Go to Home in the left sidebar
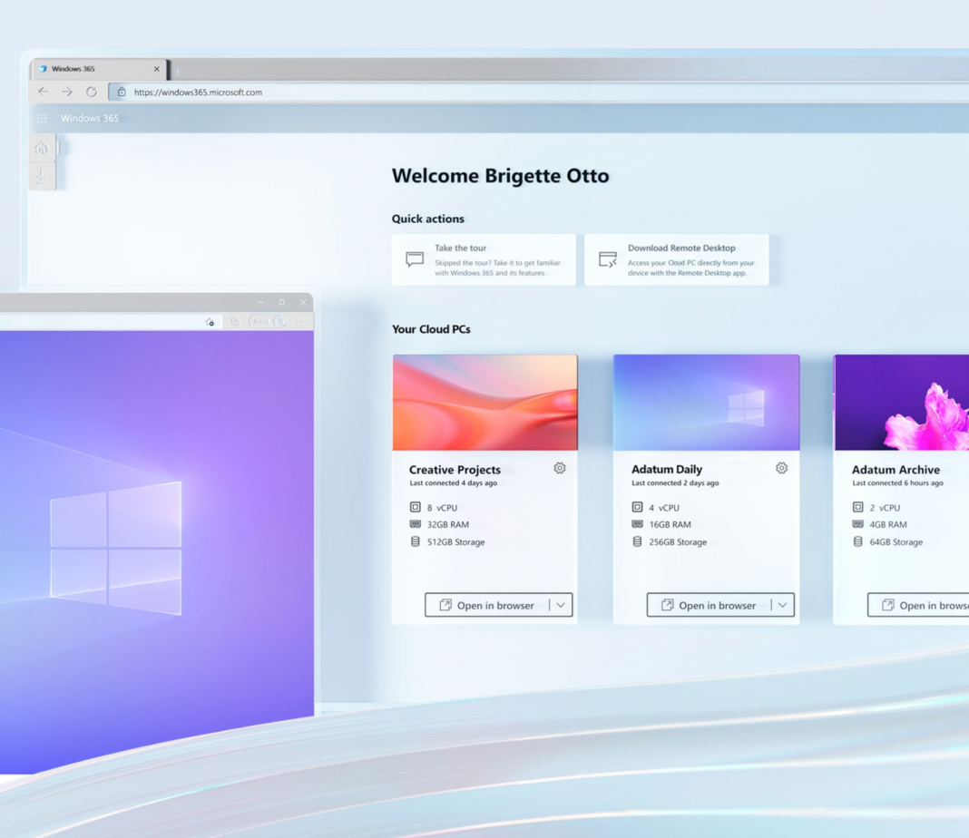 pyautogui.click(x=42, y=148)
